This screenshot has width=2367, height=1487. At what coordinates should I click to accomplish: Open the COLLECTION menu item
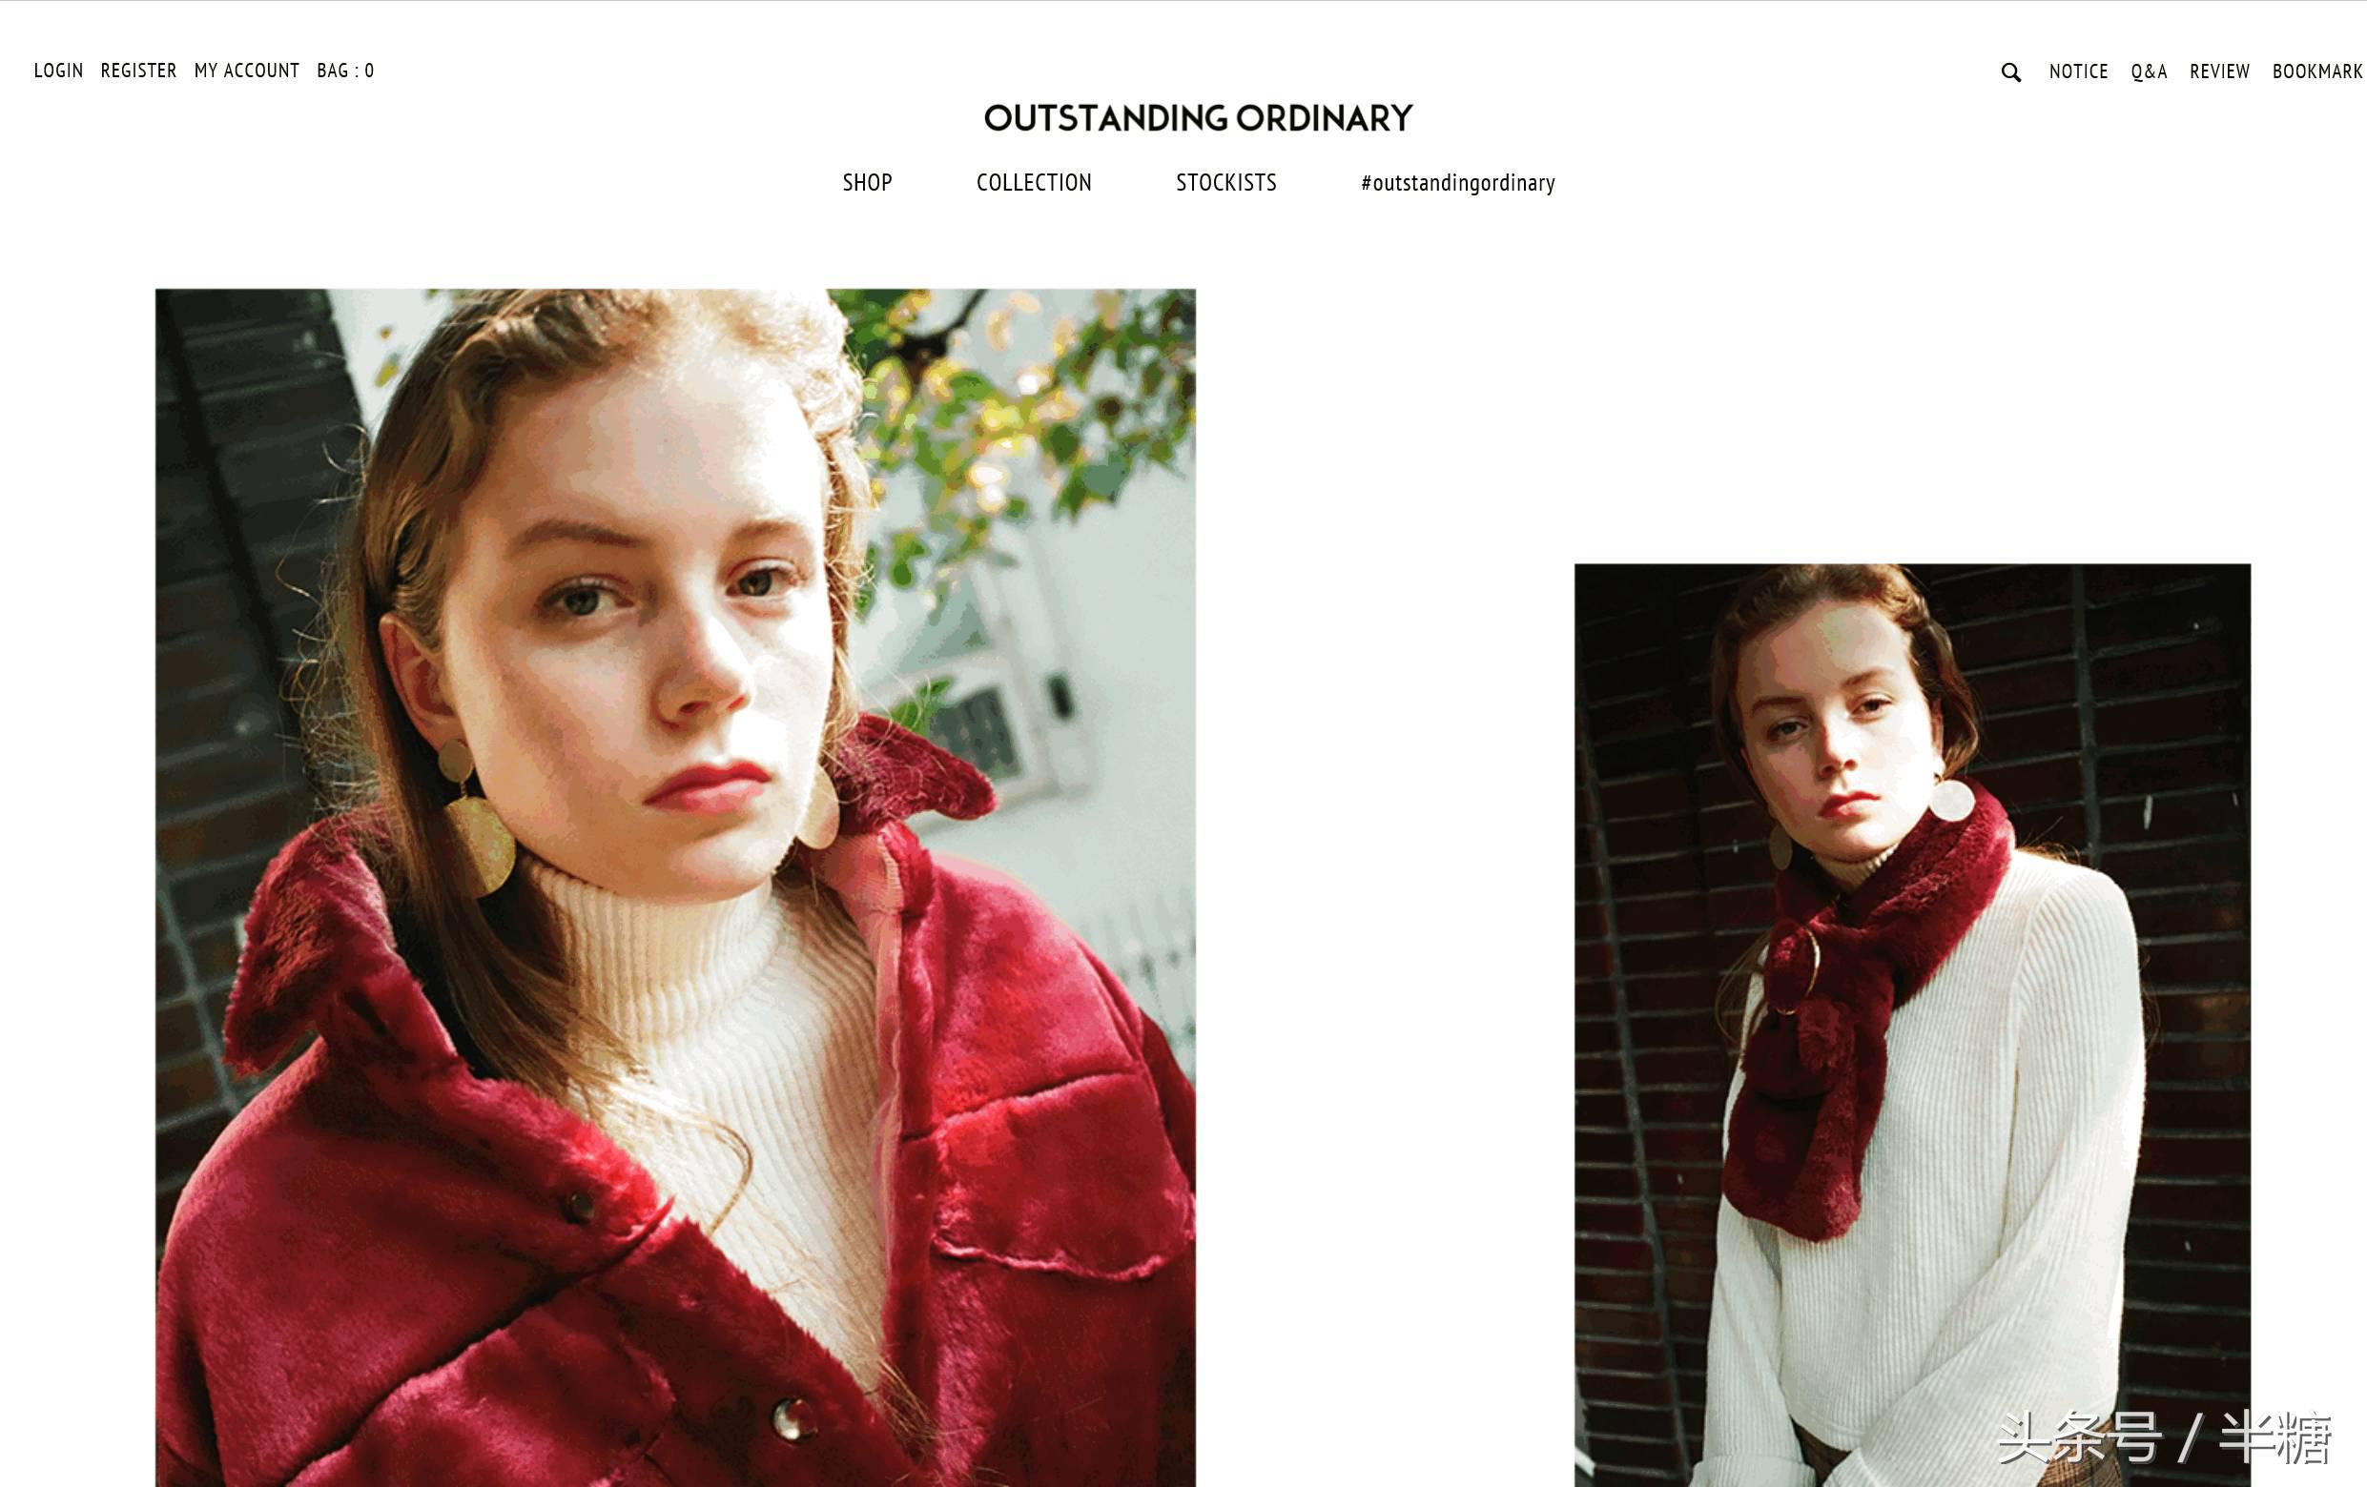tap(1034, 183)
